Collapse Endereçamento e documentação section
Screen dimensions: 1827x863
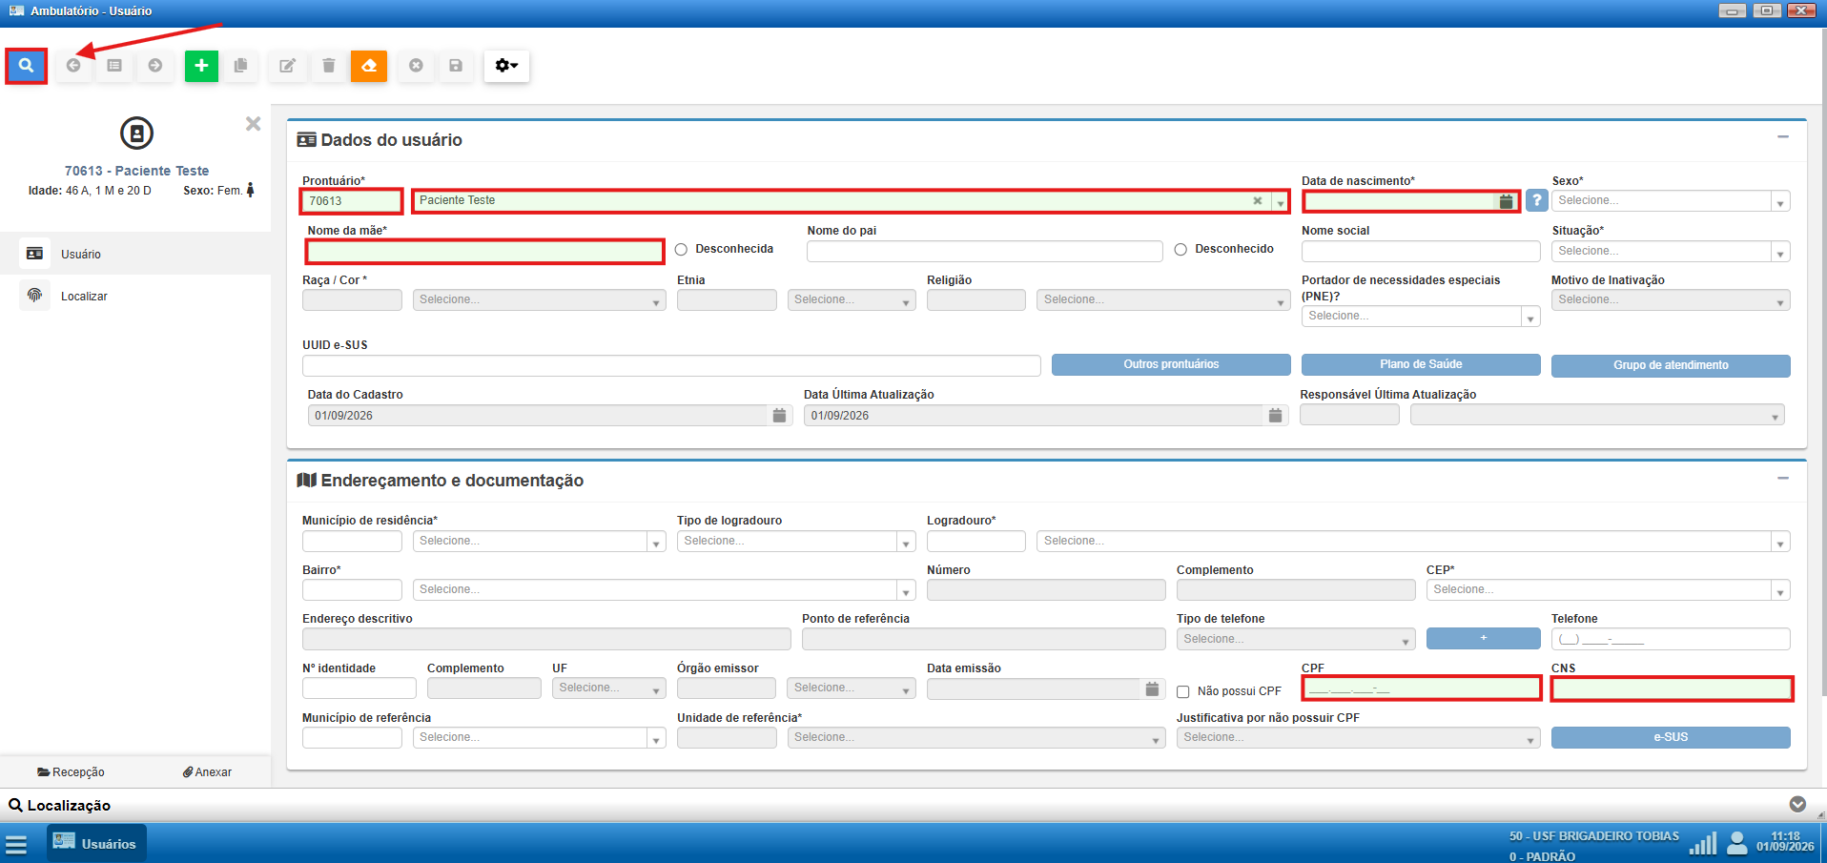pyautogui.click(x=1782, y=478)
